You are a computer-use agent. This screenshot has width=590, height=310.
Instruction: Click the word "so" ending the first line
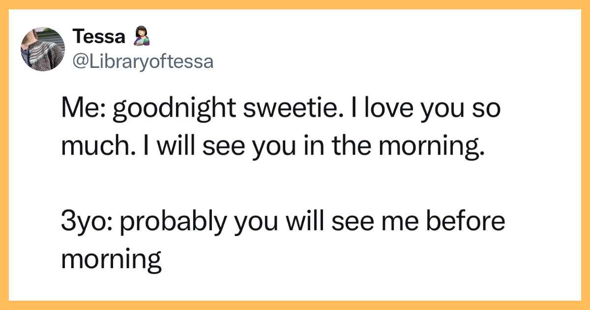488,110
